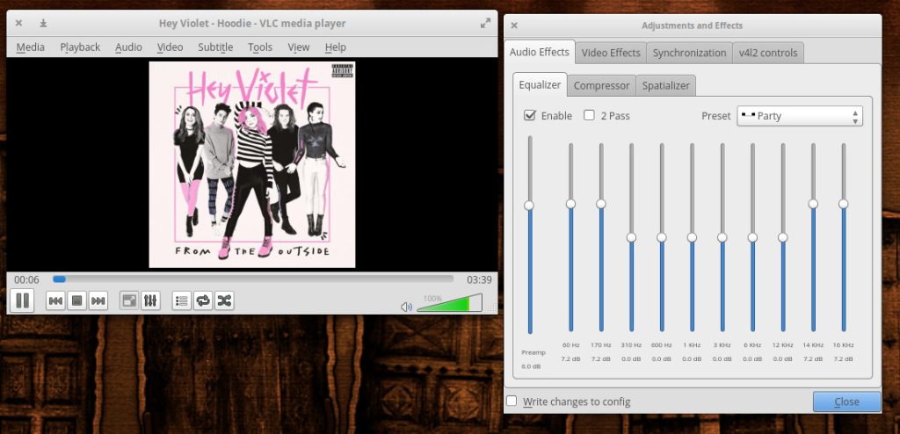This screenshot has width=900, height=434.
Task: Skip to the previous track
Action: tap(55, 300)
